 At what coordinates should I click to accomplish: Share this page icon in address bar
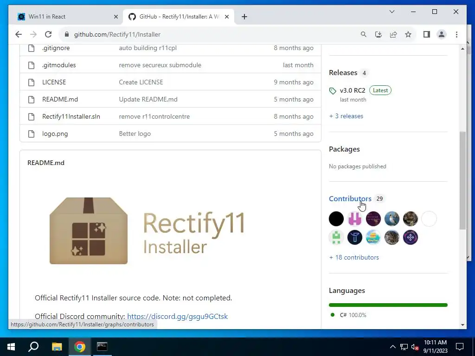point(393,34)
